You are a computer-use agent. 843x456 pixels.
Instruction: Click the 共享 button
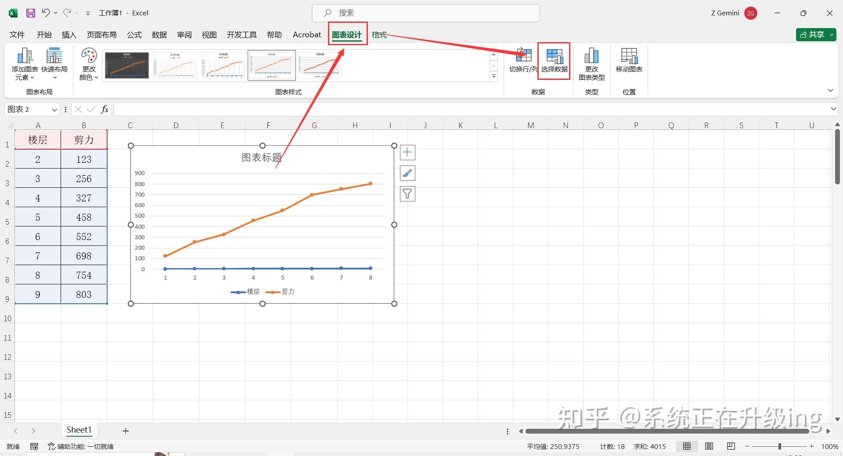pos(815,34)
